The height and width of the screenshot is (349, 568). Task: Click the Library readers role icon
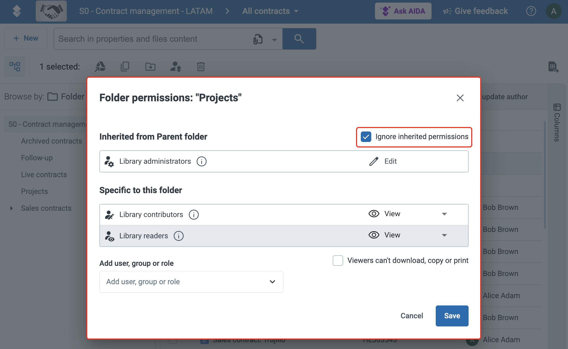click(109, 236)
